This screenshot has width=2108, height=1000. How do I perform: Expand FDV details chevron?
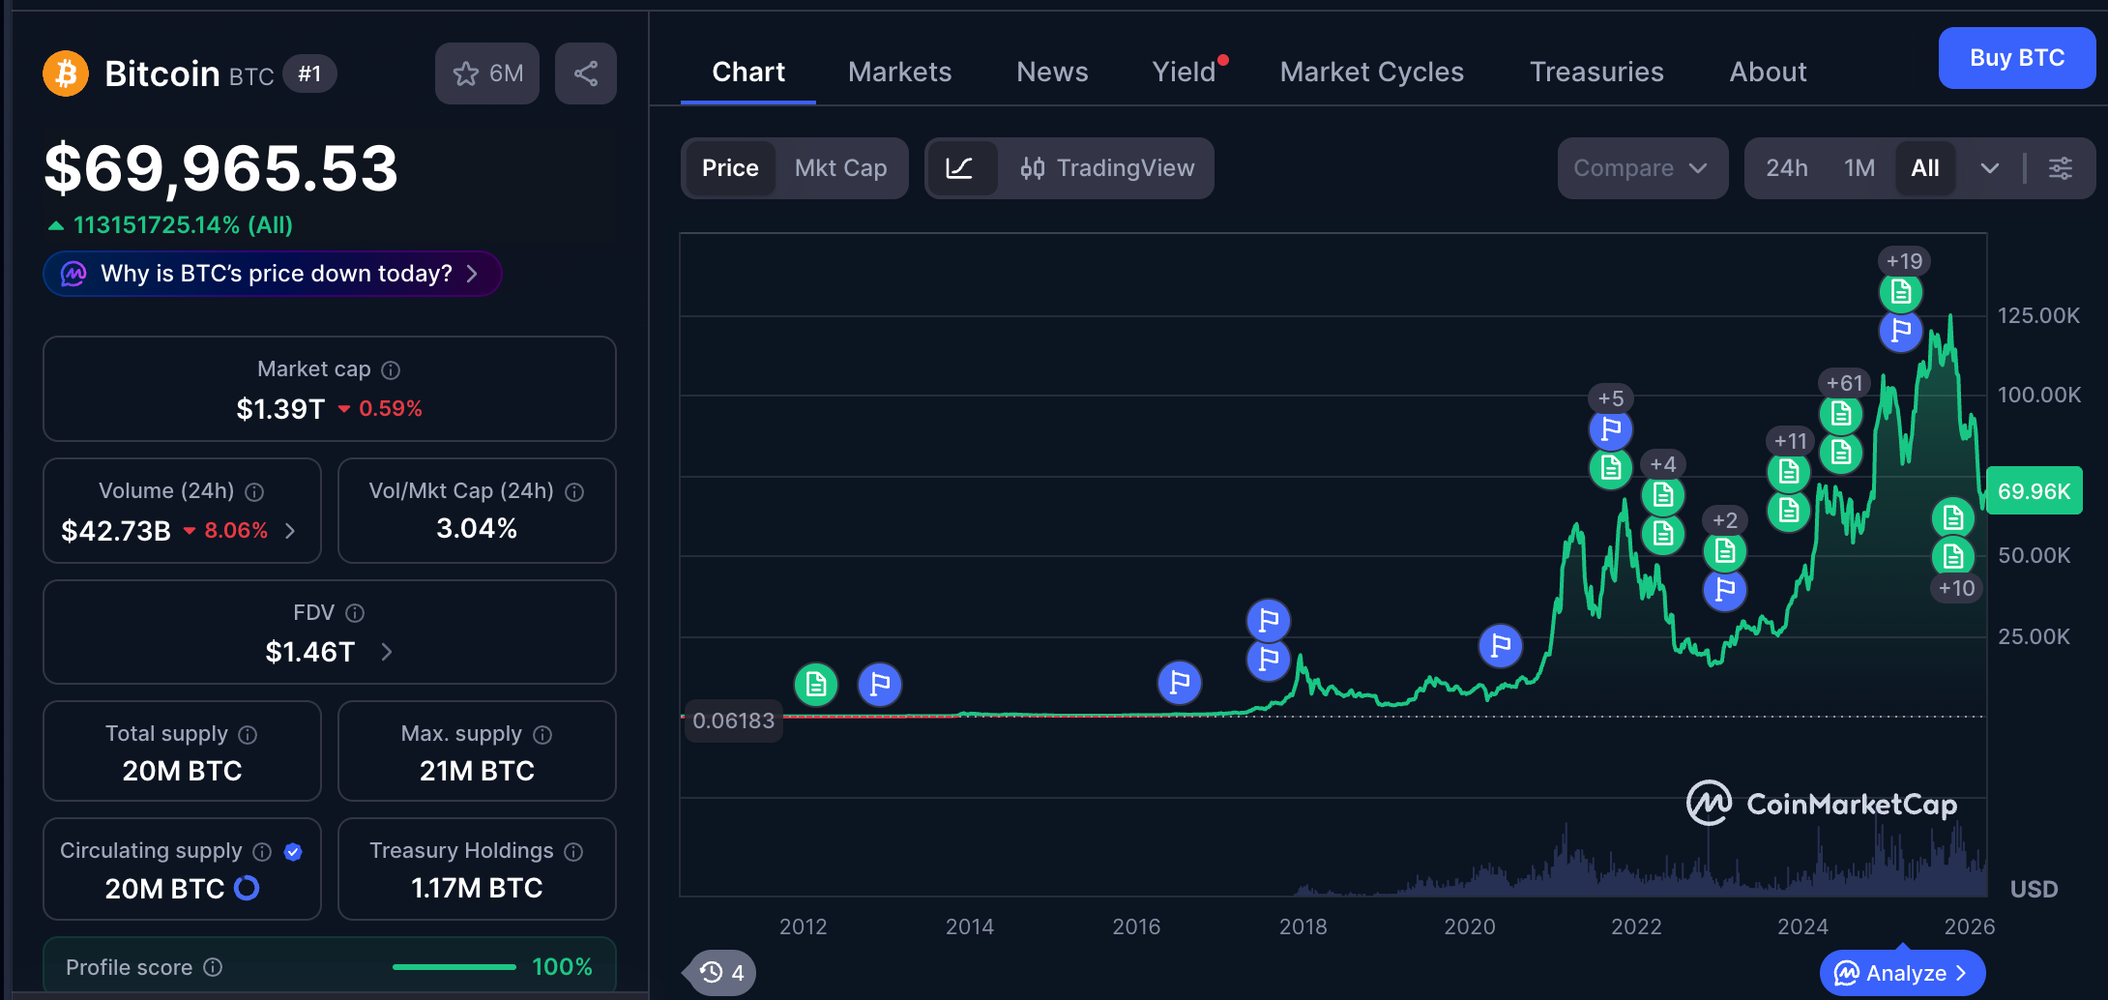pos(387,652)
